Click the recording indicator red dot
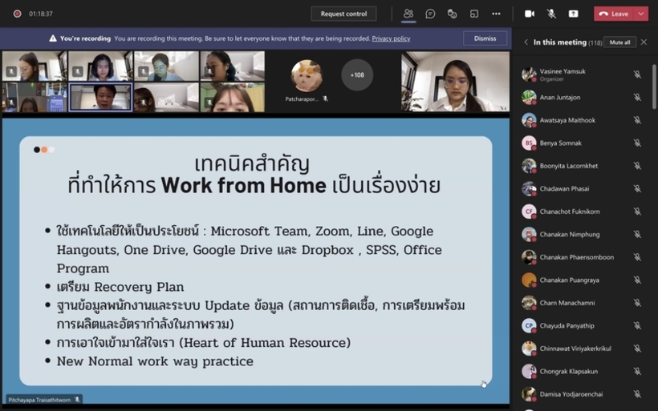The height and width of the screenshot is (411, 658). click(x=17, y=14)
